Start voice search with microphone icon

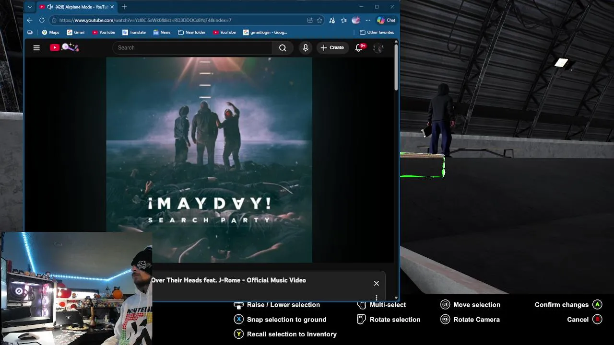pyautogui.click(x=306, y=47)
